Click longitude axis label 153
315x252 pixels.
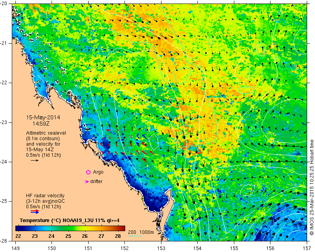[161, 248]
